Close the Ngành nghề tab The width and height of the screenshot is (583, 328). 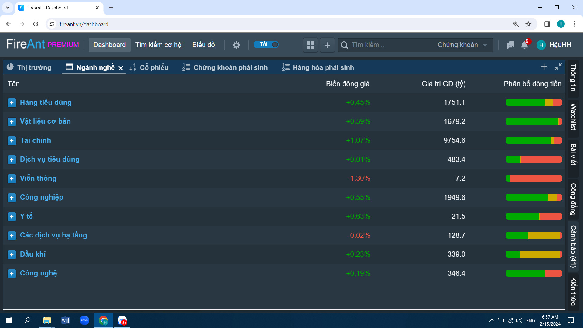121,68
